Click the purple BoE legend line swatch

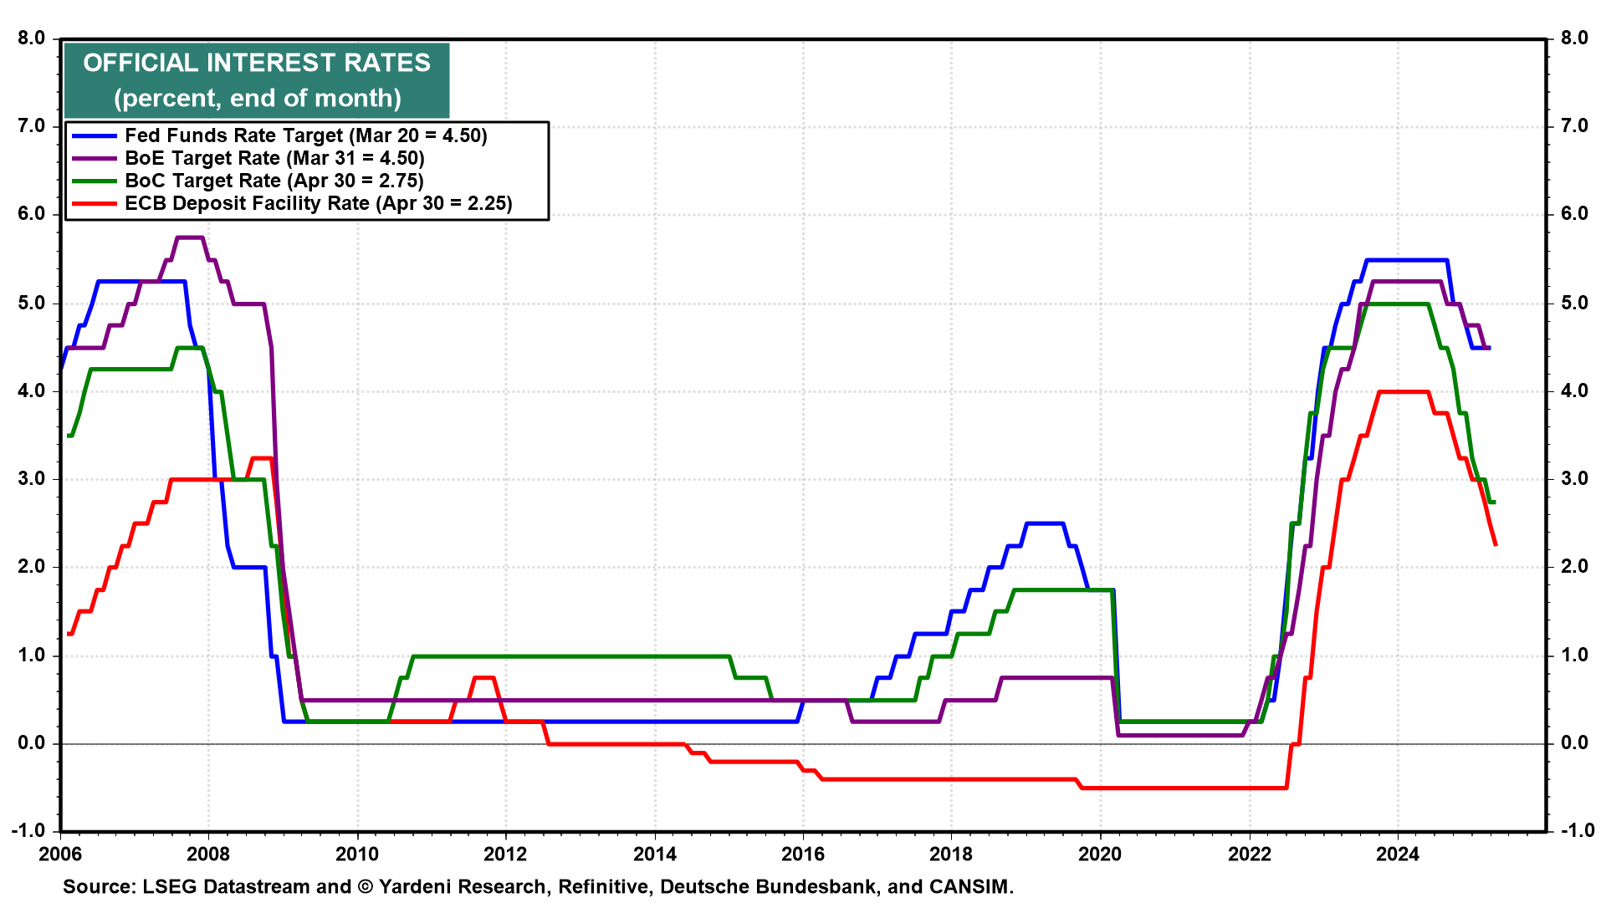coord(94,158)
